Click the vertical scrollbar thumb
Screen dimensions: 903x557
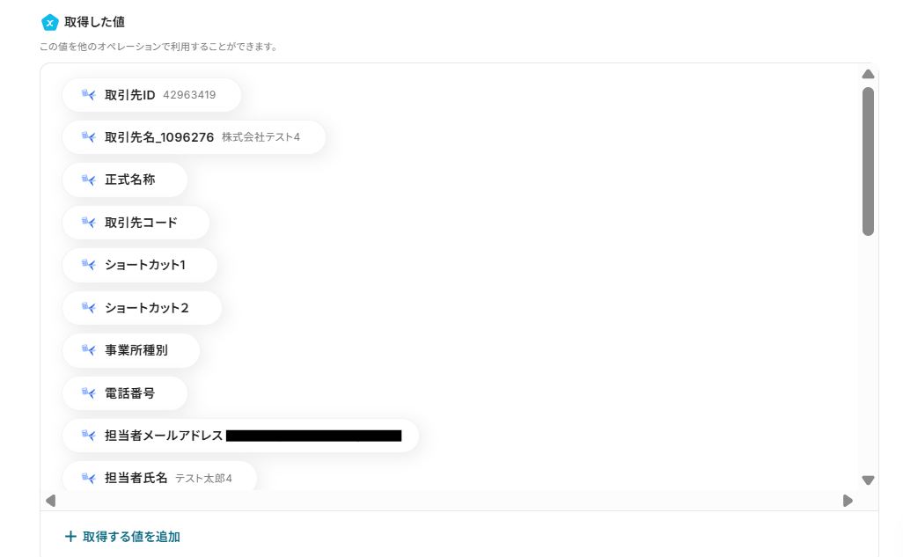click(868, 160)
